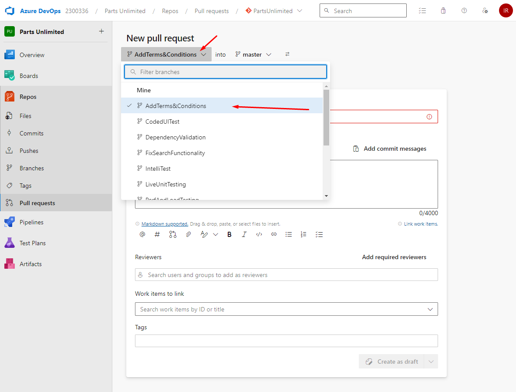Select the DependencyValidation branch

click(x=222, y=137)
